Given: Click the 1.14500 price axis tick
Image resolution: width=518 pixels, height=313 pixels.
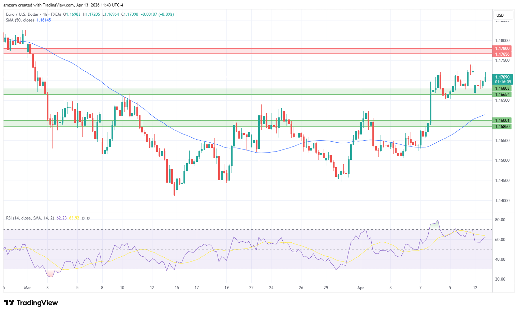Looking at the screenshot, I should tap(502, 181).
